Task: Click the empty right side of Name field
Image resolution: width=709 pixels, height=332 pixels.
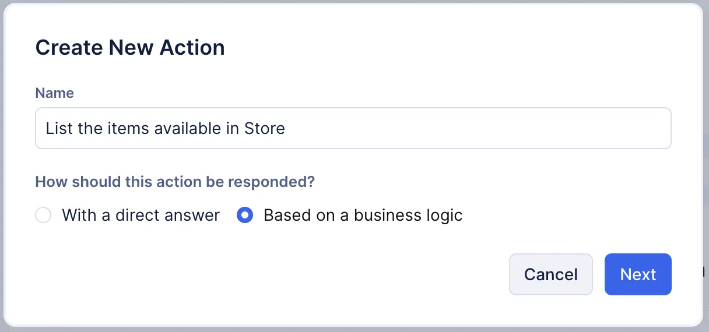Action: 496,128
